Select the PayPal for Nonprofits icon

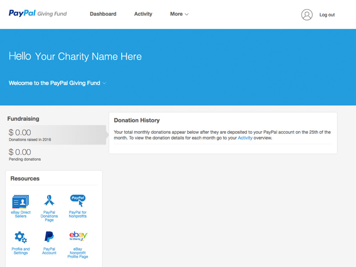(x=78, y=200)
